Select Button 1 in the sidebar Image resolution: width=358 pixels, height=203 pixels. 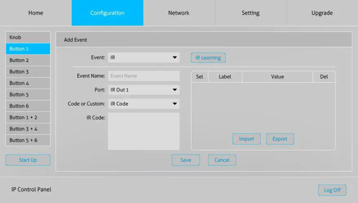coord(28,48)
